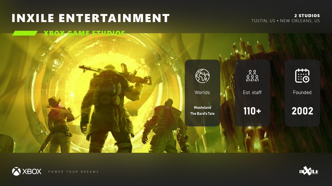Click the green parallelogram accent under the title

click(x=25, y=33)
